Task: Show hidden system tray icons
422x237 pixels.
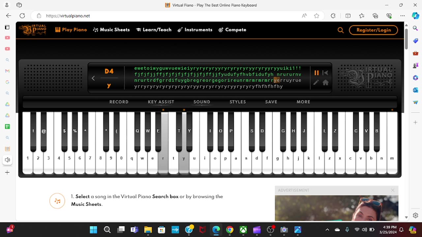Action: tap(327, 229)
